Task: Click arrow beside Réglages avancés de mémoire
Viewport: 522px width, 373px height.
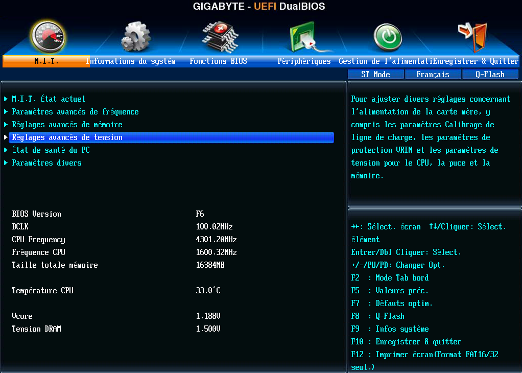Action: [x=6, y=125]
